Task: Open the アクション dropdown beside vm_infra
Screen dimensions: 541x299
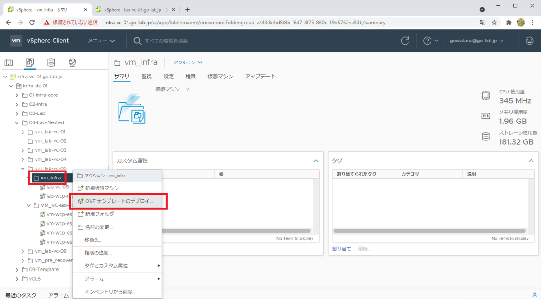Action: point(188,63)
